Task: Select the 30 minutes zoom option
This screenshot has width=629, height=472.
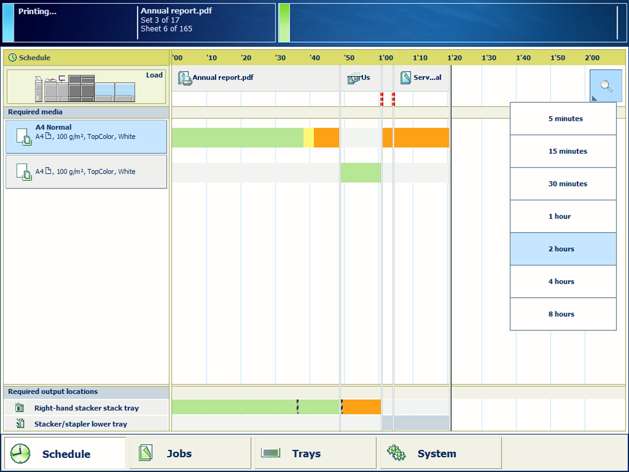Action: pyautogui.click(x=563, y=184)
